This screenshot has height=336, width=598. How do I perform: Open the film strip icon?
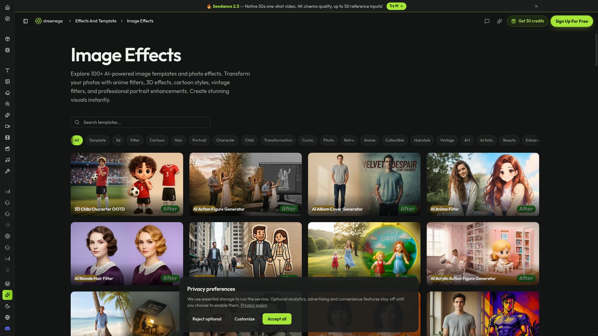7,137
